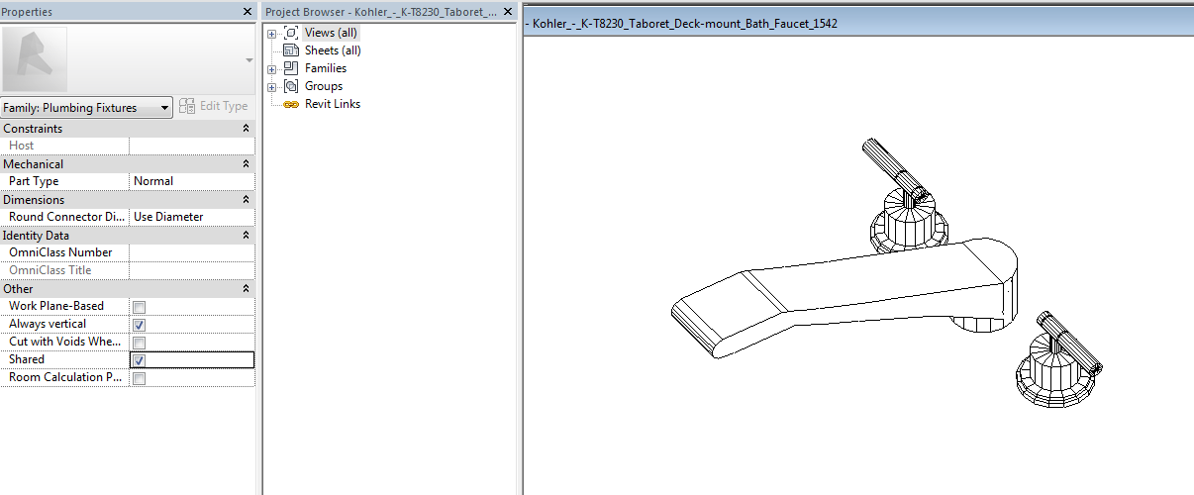Click the 3D view window title bar
Screen dimensions: 1194x495
point(858,23)
